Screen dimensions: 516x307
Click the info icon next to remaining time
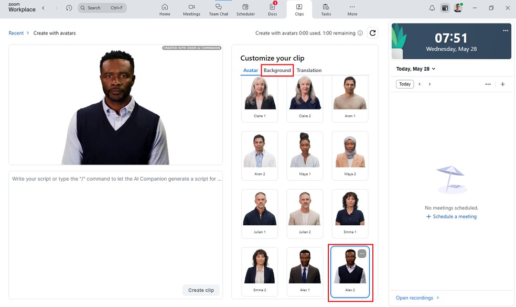(x=360, y=33)
